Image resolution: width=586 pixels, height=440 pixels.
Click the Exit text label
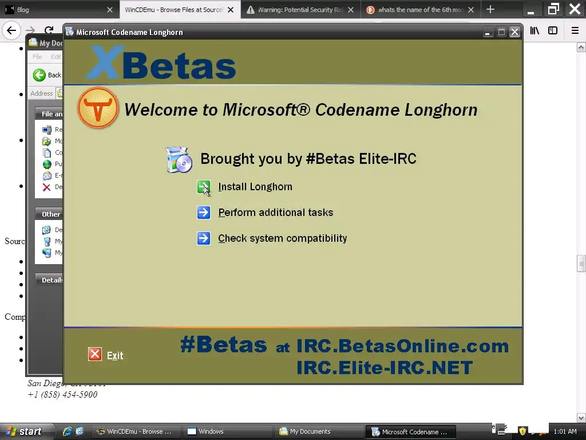pos(115,355)
